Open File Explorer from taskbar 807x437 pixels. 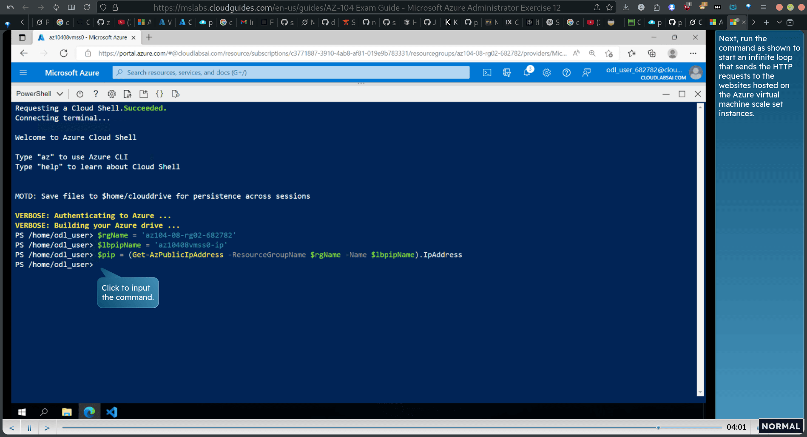(67, 412)
